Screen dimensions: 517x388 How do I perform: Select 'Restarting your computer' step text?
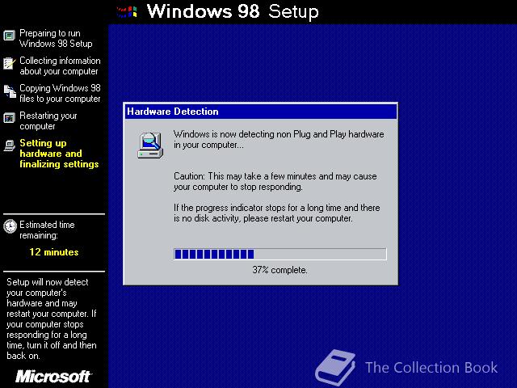[48, 120]
